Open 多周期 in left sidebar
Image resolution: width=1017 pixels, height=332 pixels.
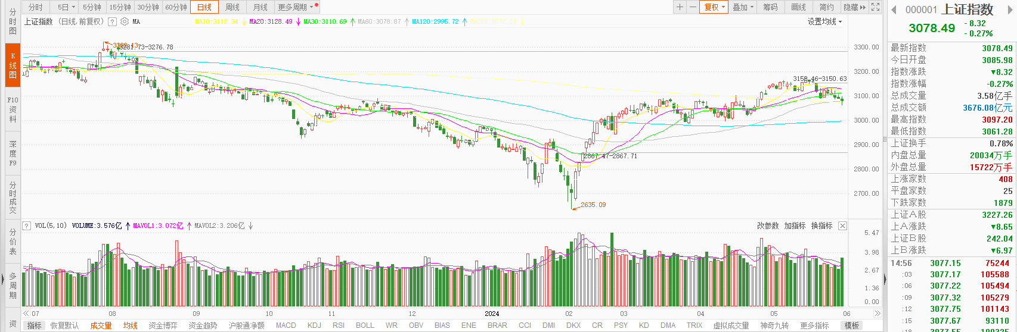13,286
